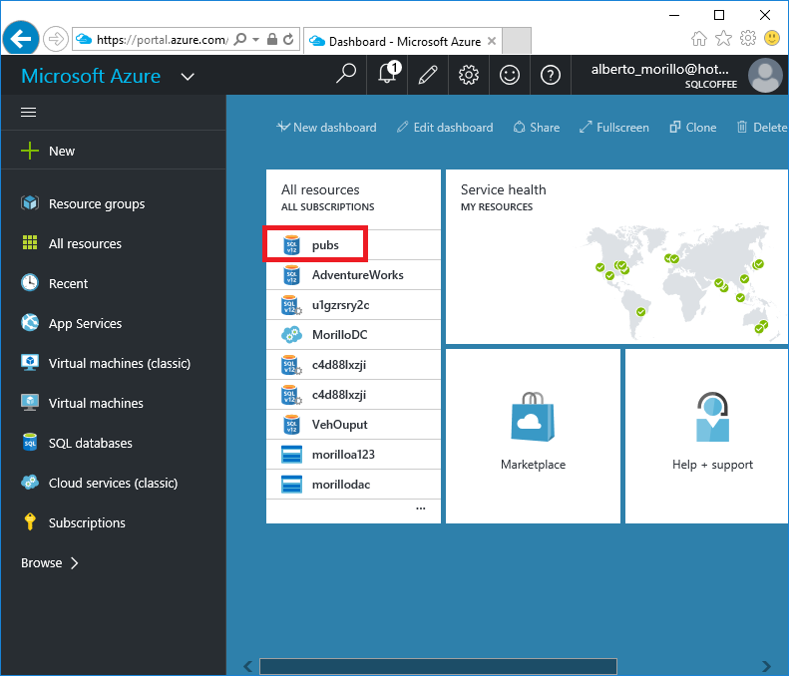The image size is (789, 676).
Task: Click the browser smiley face icon
Action: point(772,38)
